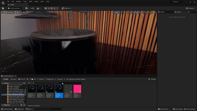Image resolution: width=197 pixels, height=111 pixels.
Task: Click the Import button
Action: (14, 79)
